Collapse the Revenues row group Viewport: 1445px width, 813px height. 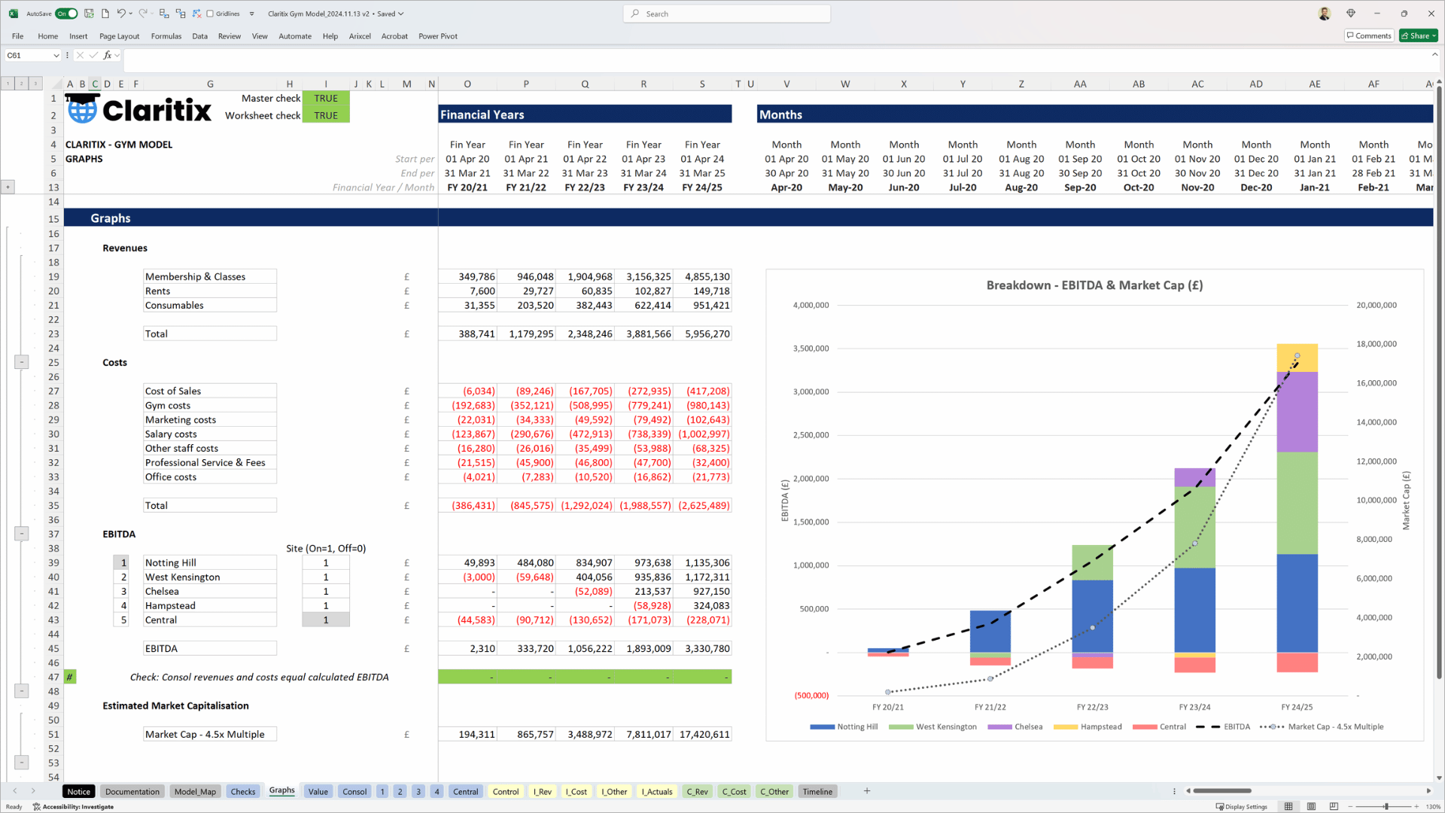pos(22,362)
